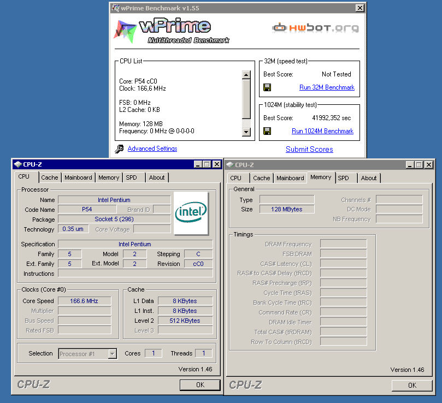
Task: Click the Core Speed value '166.6 MHz'
Action: tap(84, 301)
